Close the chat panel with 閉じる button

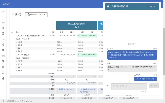point(152,7)
